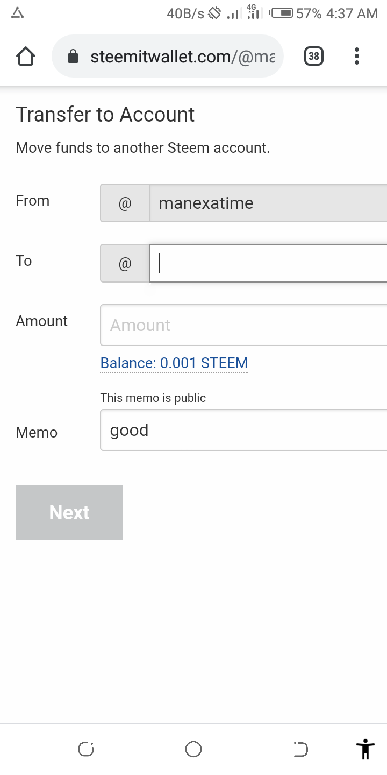
Task: Tap the browser home icon
Action: pos(26,56)
